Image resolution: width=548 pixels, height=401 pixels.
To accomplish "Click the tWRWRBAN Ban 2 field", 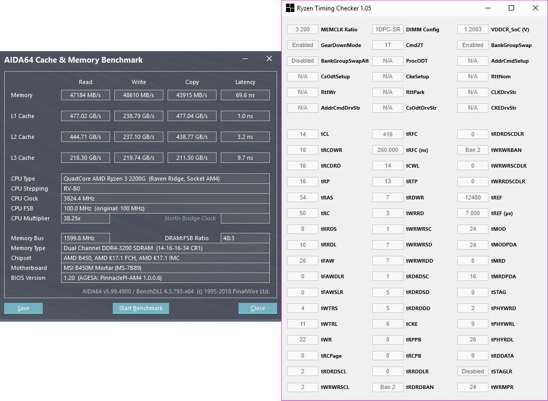I will click(472, 150).
